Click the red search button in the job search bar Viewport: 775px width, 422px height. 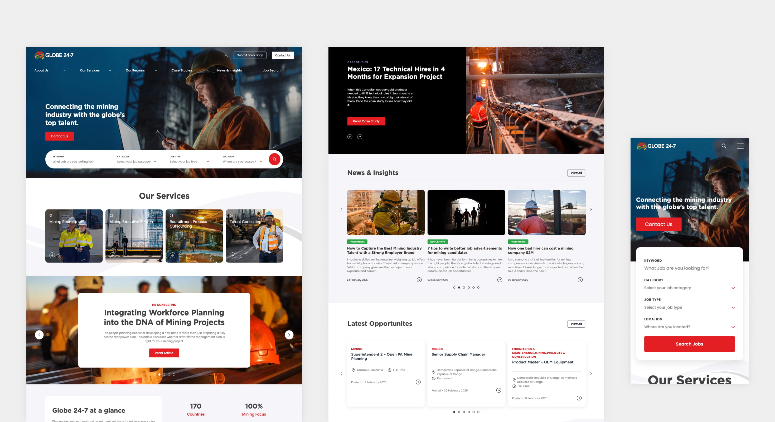coord(274,159)
